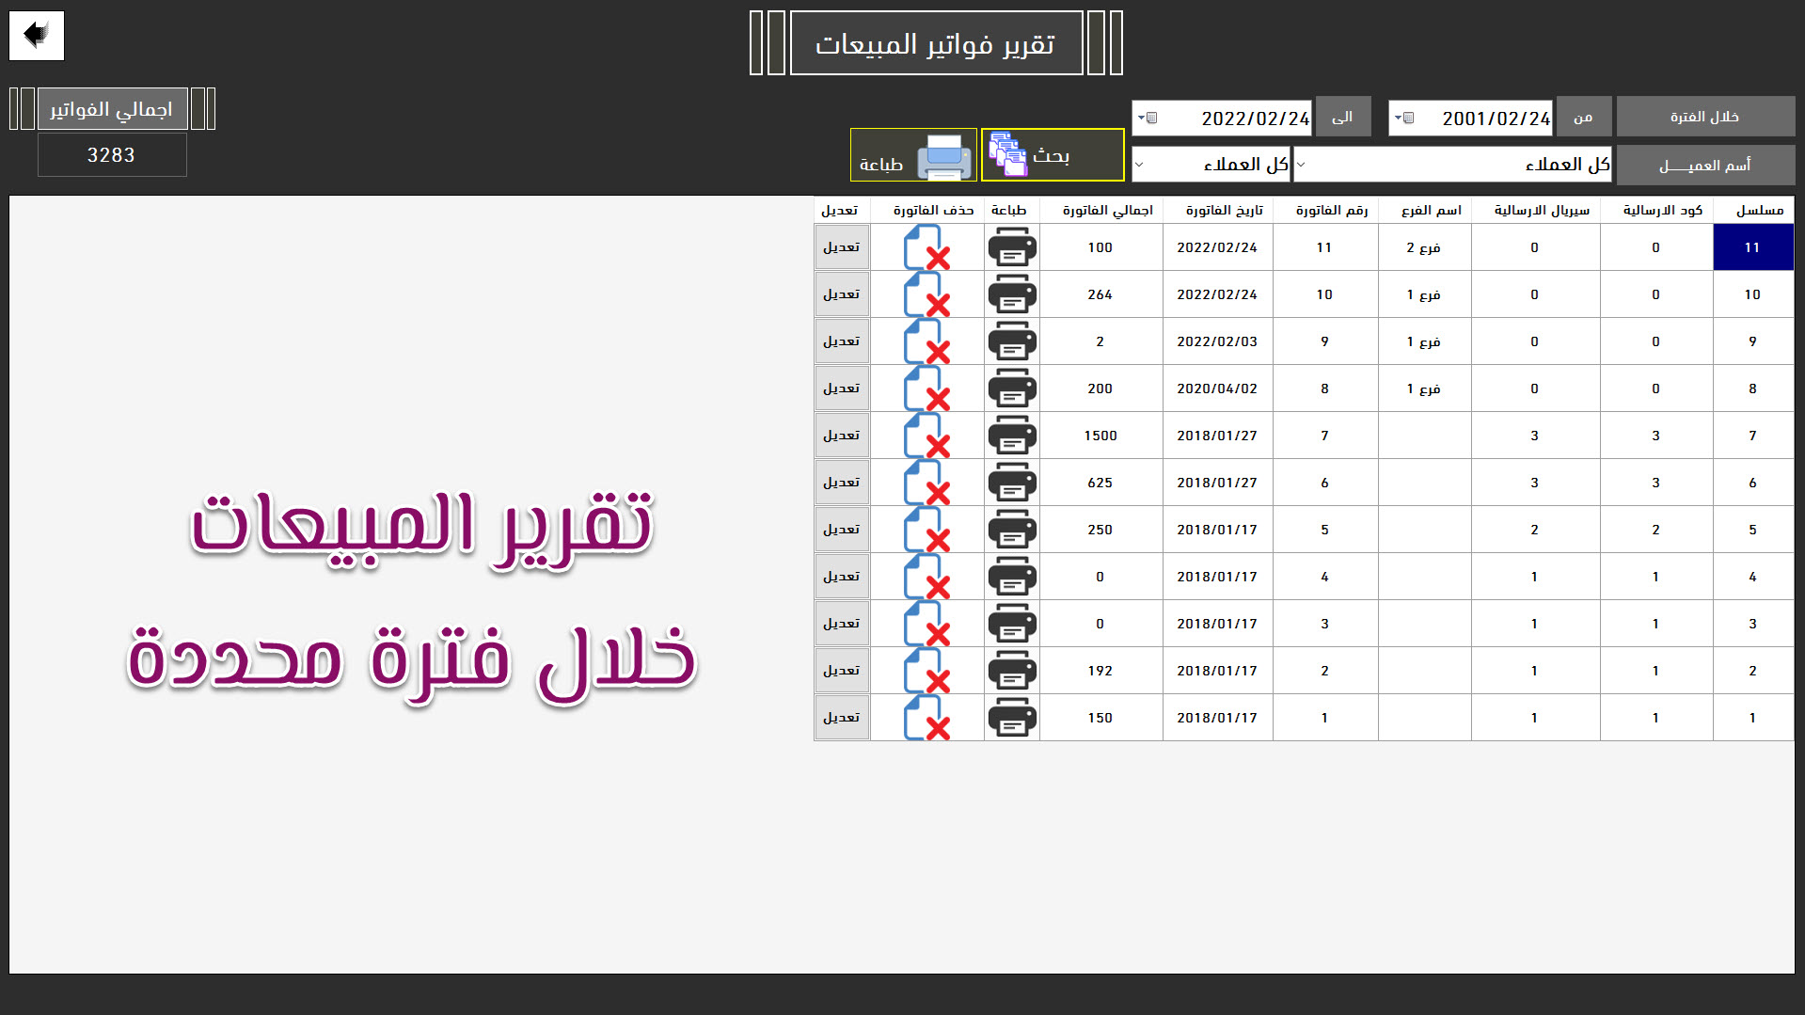Click تعديل button for invoice 7
Viewport: 1805px width, 1015px height.
click(842, 436)
